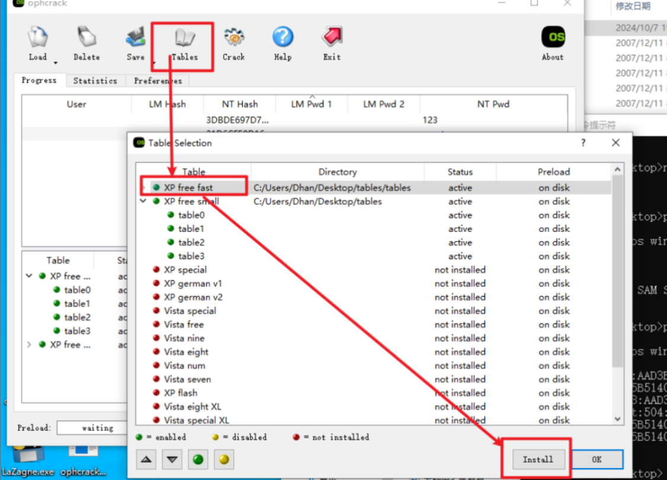Select the Vista nine row
Screen dimensions: 667x480
(x=375, y=338)
